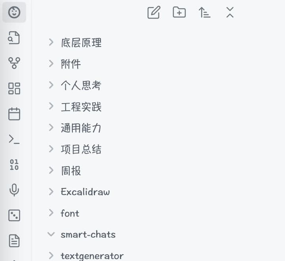
Task: Open the file search icon in the sidebar
Action: pyautogui.click(x=14, y=38)
